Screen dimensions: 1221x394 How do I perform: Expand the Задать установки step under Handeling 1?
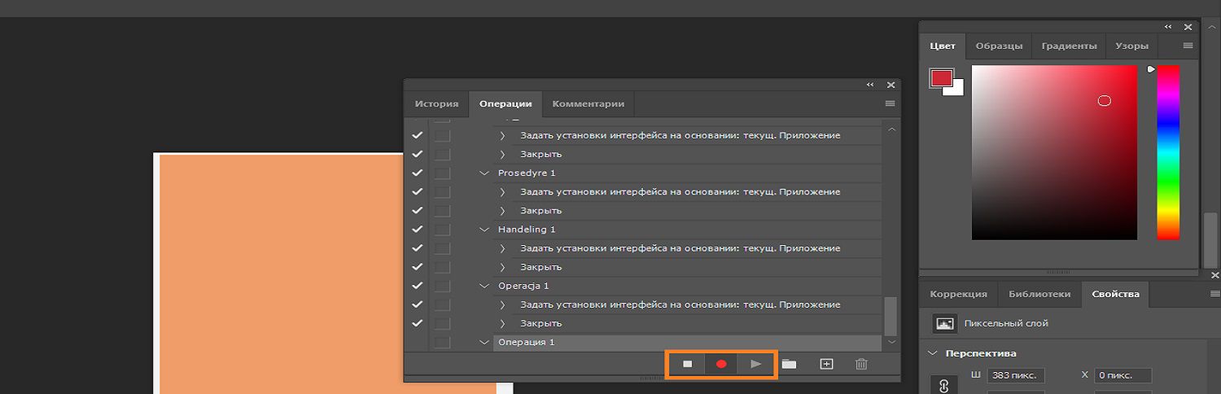[x=502, y=248]
